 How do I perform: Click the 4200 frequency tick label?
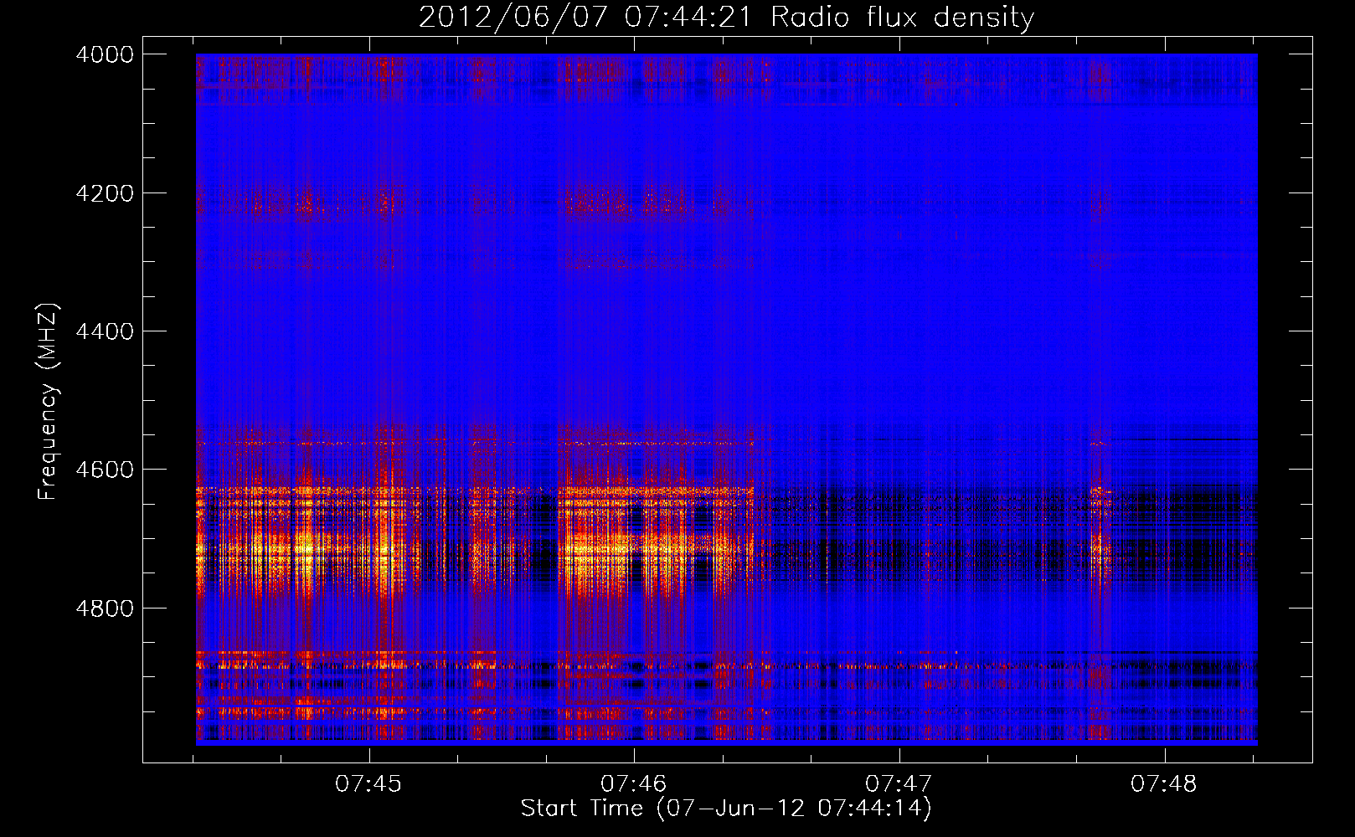click(105, 193)
